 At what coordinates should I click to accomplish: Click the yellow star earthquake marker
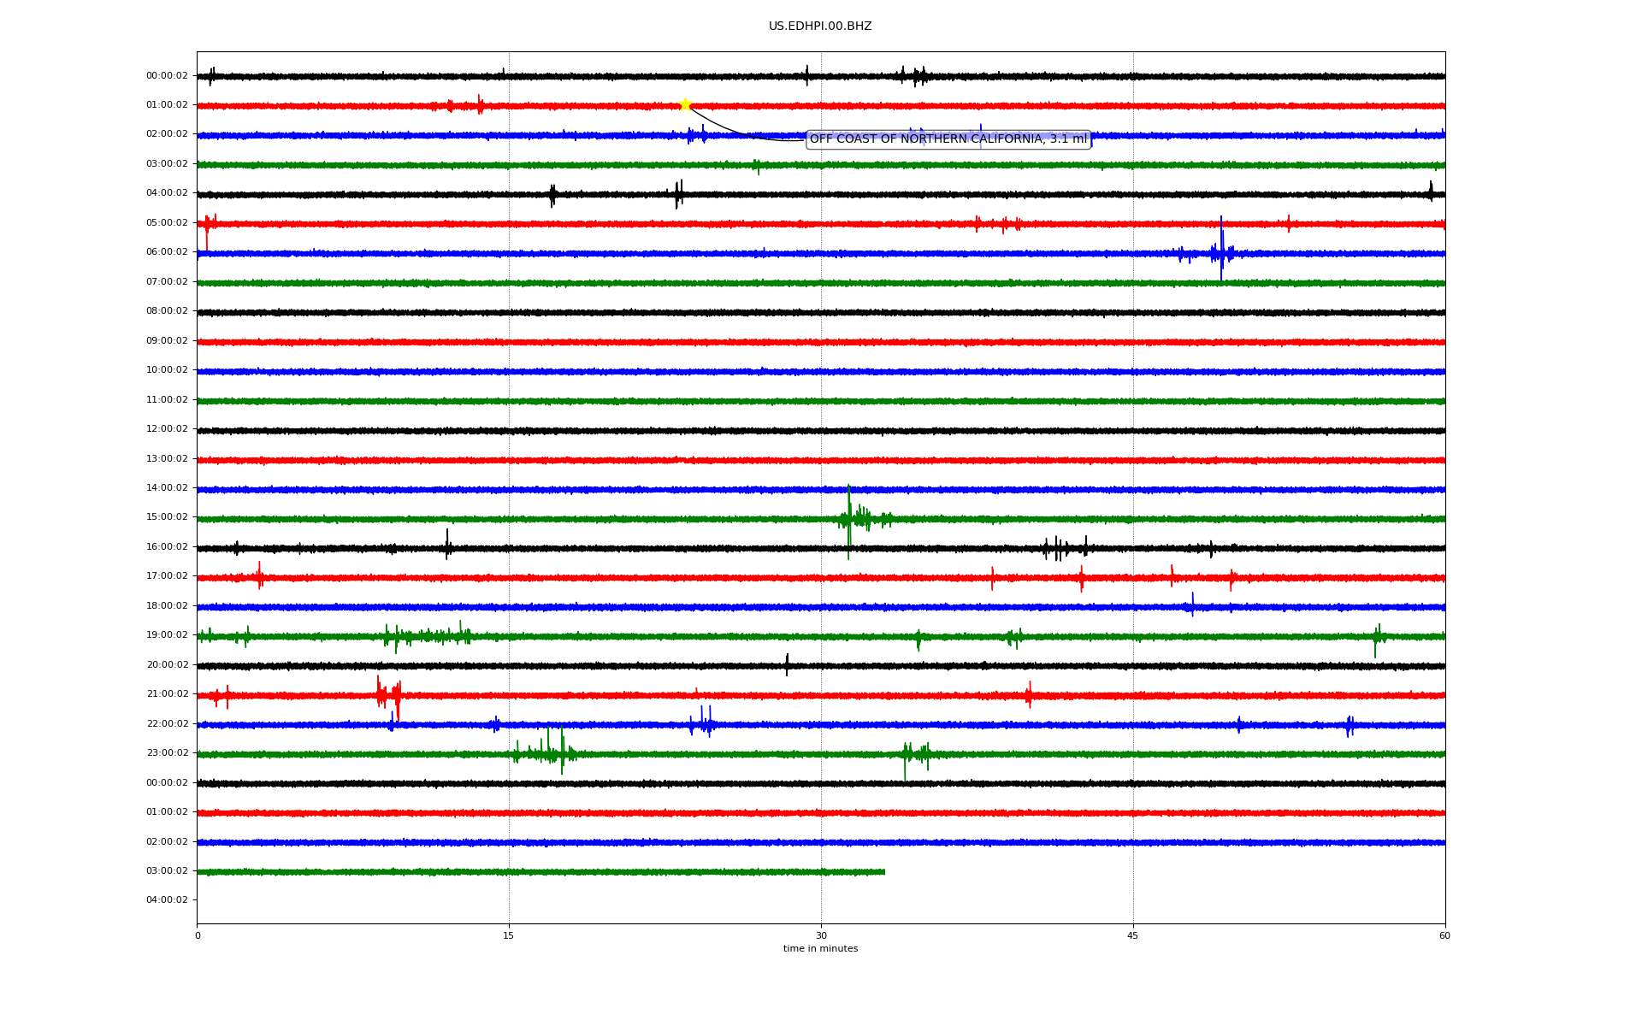pos(685,104)
